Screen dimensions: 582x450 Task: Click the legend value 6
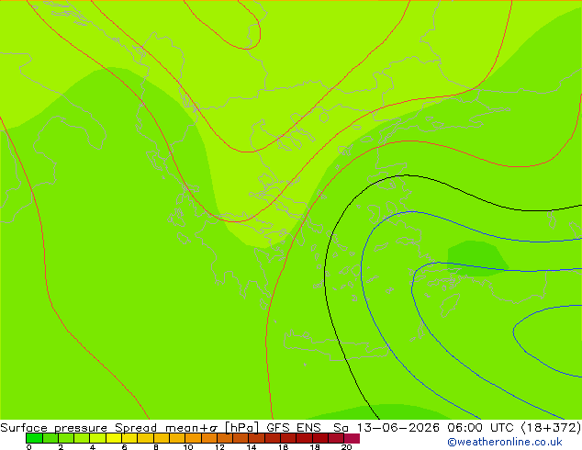pyautogui.click(x=124, y=447)
